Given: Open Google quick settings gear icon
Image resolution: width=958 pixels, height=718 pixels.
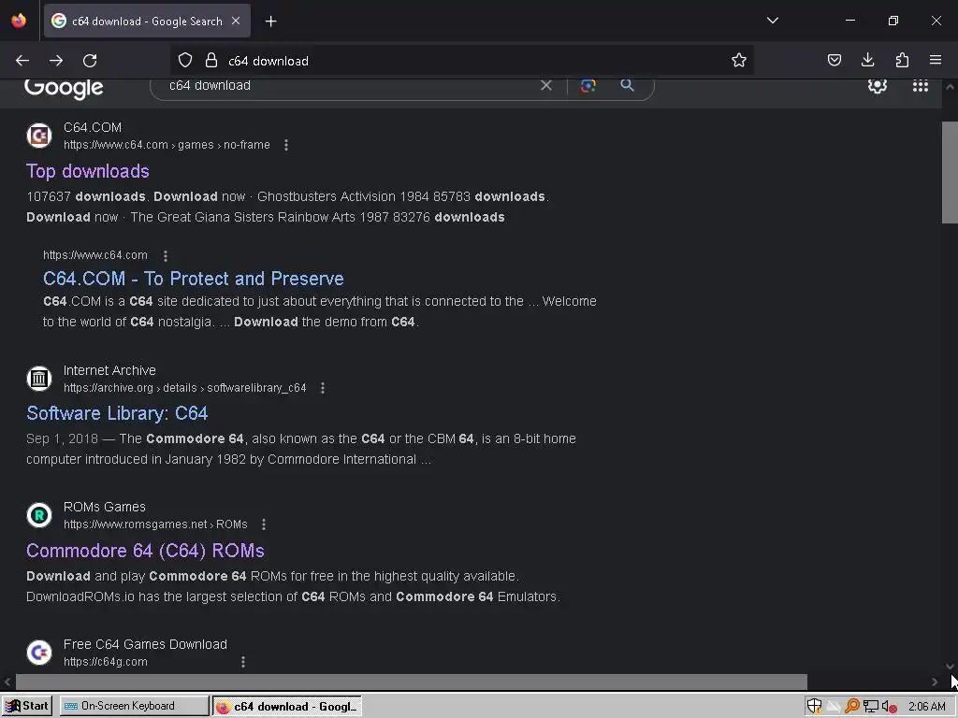Looking at the screenshot, I should (878, 85).
